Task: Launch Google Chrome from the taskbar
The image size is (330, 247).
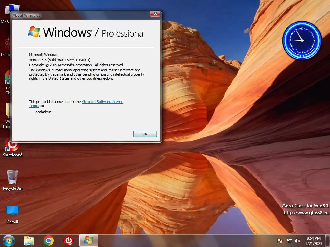Action: [49, 241]
